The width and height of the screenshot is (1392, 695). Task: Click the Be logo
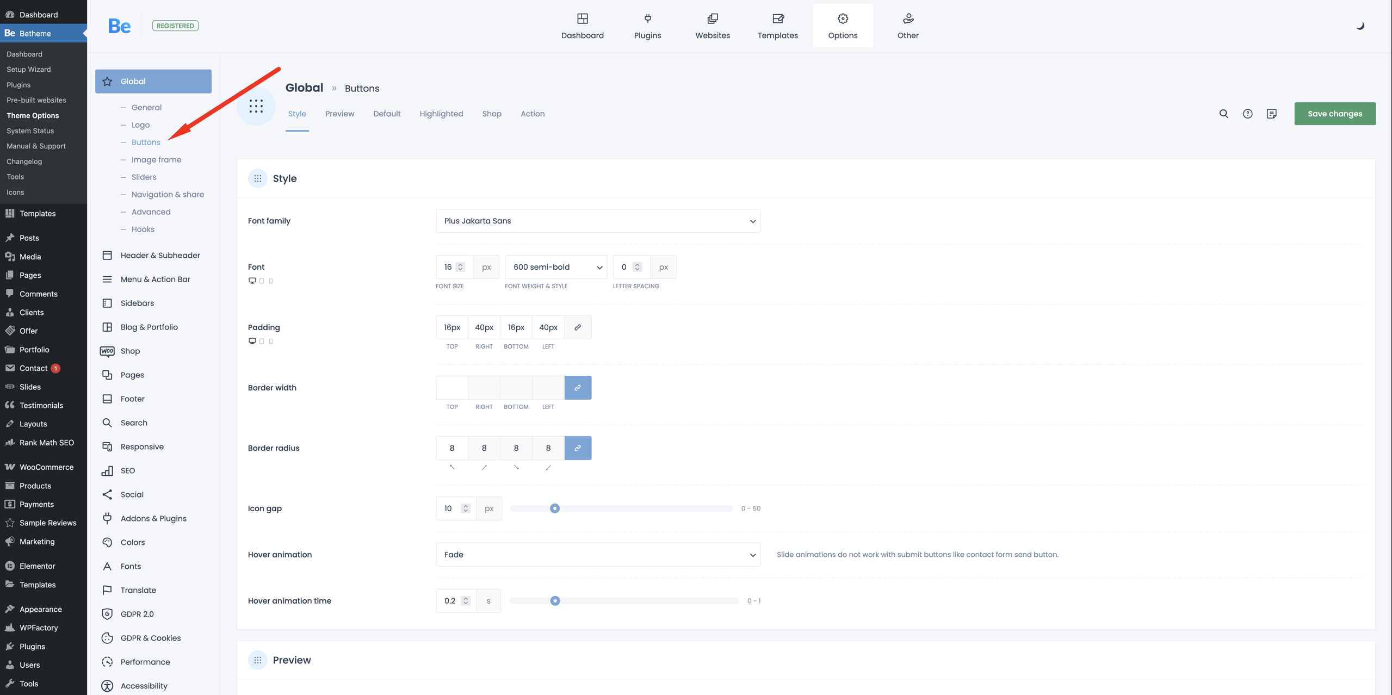pyautogui.click(x=119, y=26)
